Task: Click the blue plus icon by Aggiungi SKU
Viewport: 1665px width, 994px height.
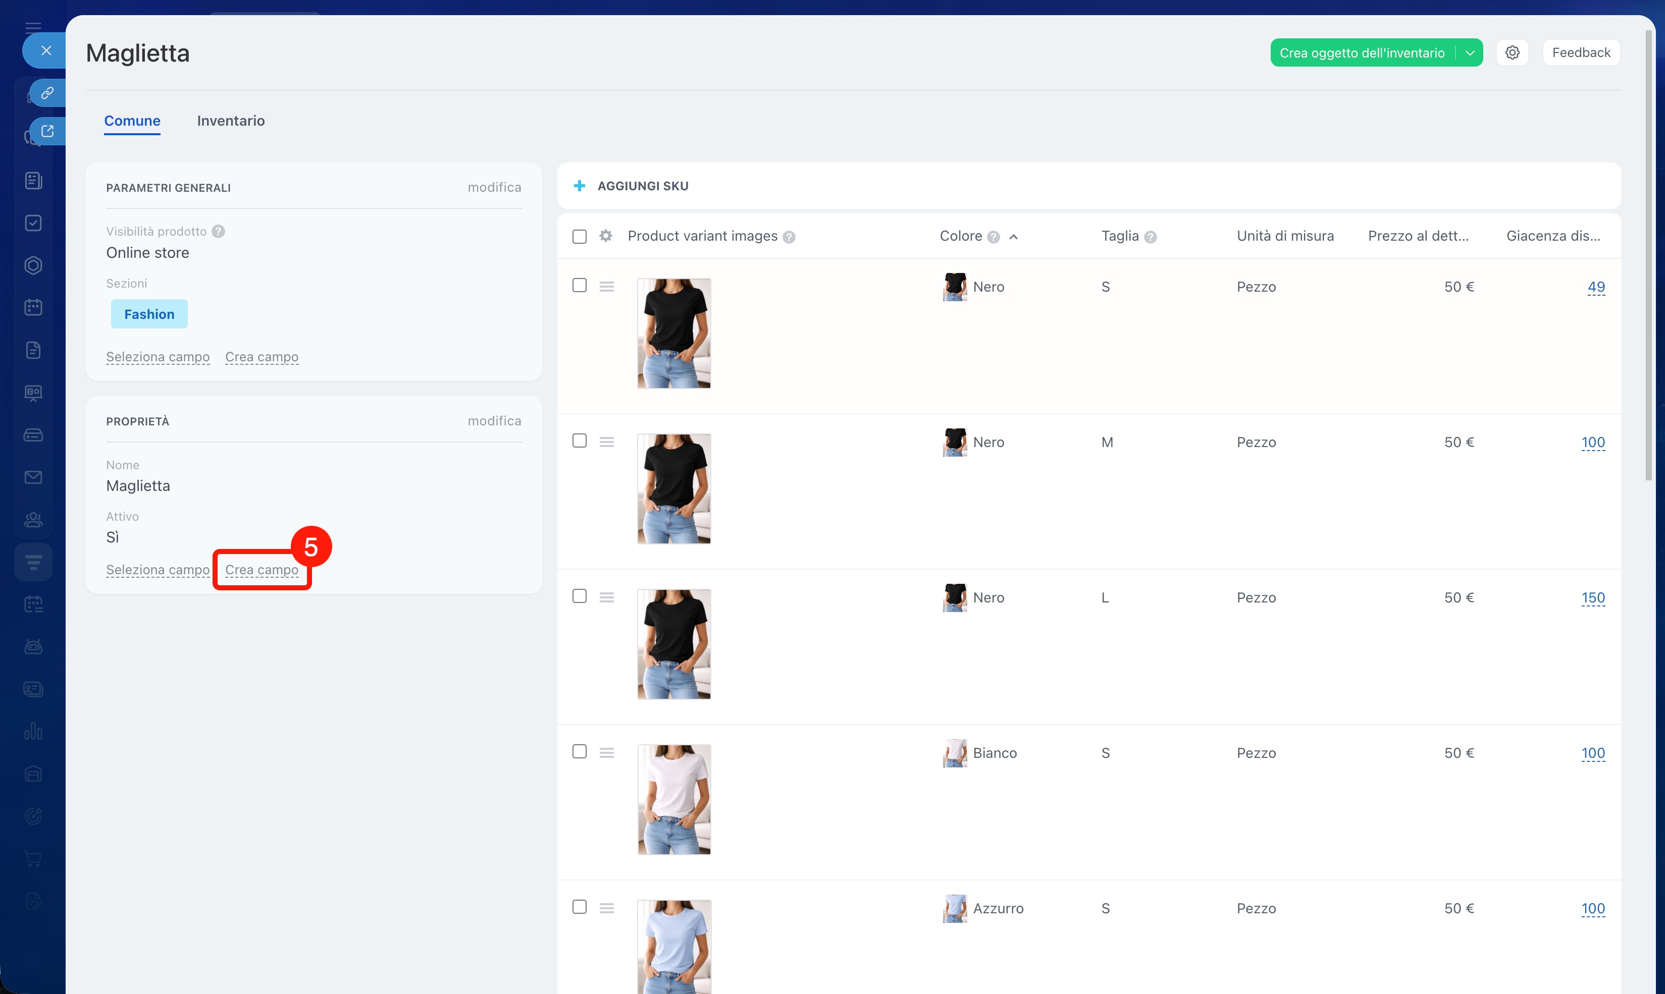Action: (580, 186)
